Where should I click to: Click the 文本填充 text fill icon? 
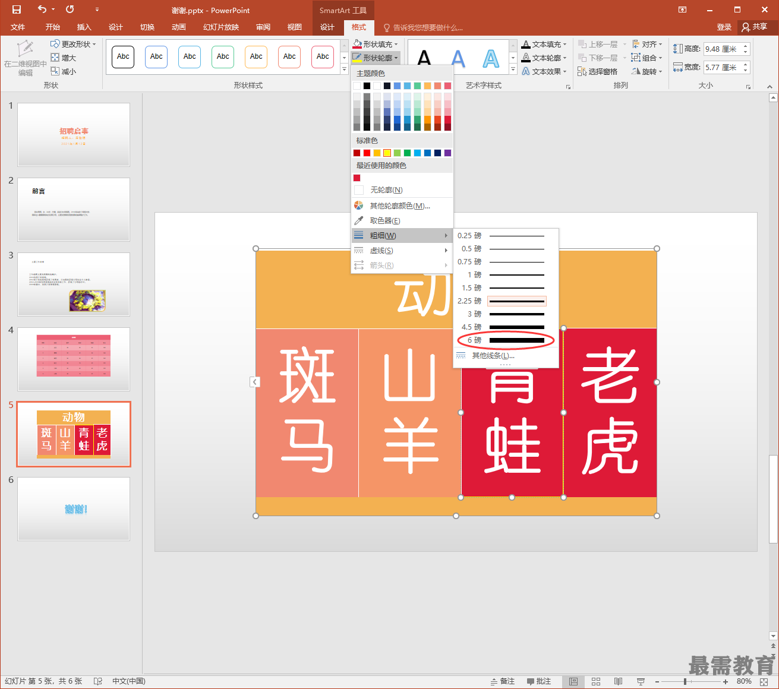526,44
